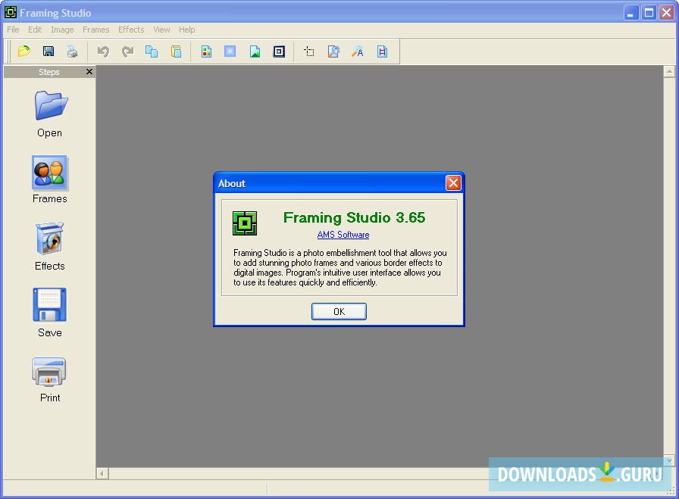Image resolution: width=679 pixels, height=499 pixels.
Task: Open the File menu
Action: point(12,30)
